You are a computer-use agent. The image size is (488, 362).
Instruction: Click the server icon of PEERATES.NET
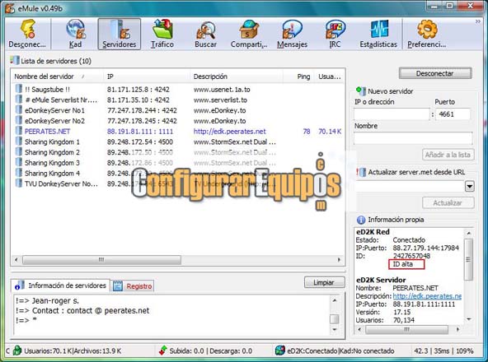coord(19,131)
